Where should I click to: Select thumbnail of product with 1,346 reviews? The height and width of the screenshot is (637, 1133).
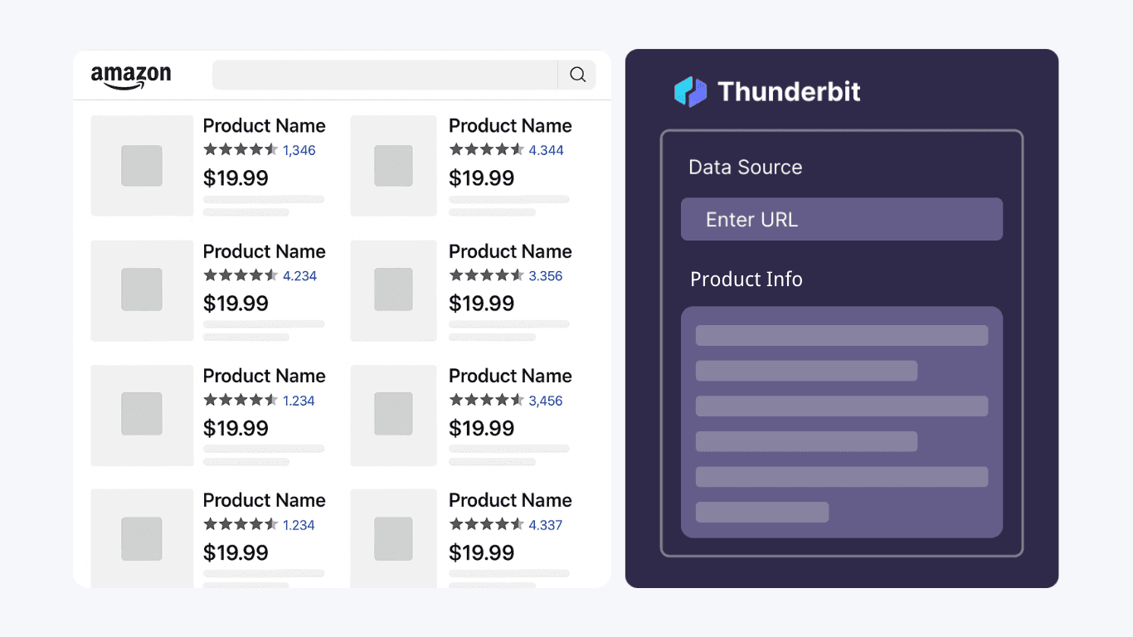point(142,166)
